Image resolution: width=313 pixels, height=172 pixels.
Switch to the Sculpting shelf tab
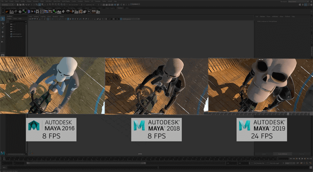click(x=33, y=8)
